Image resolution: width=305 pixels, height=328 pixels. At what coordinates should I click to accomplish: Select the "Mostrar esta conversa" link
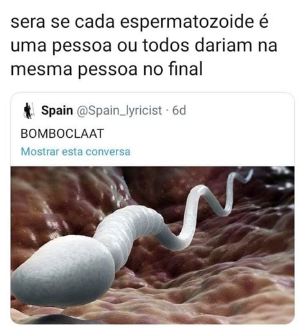coord(75,151)
